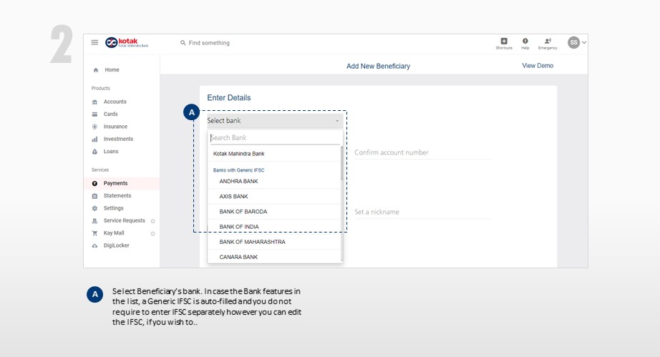The image size is (660, 357).
Task: Click info icon beside Kay Mall
Action: point(152,234)
